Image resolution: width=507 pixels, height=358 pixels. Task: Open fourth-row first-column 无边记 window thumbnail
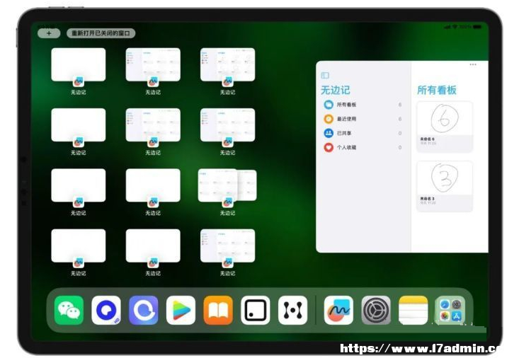tap(79, 246)
